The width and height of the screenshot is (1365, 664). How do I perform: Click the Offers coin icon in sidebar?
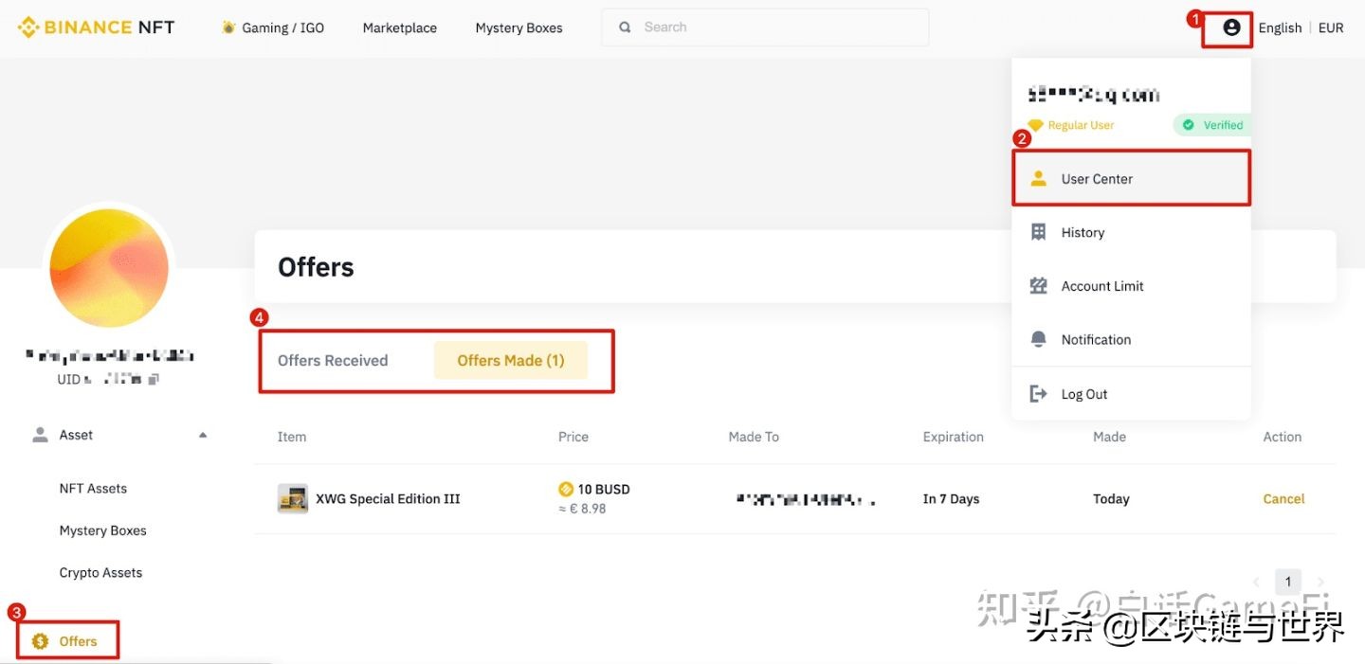pos(40,641)
